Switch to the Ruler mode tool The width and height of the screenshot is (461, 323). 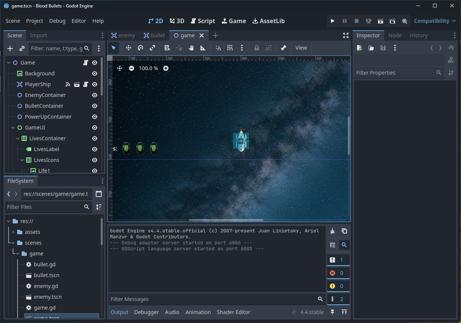coord(203,48)
